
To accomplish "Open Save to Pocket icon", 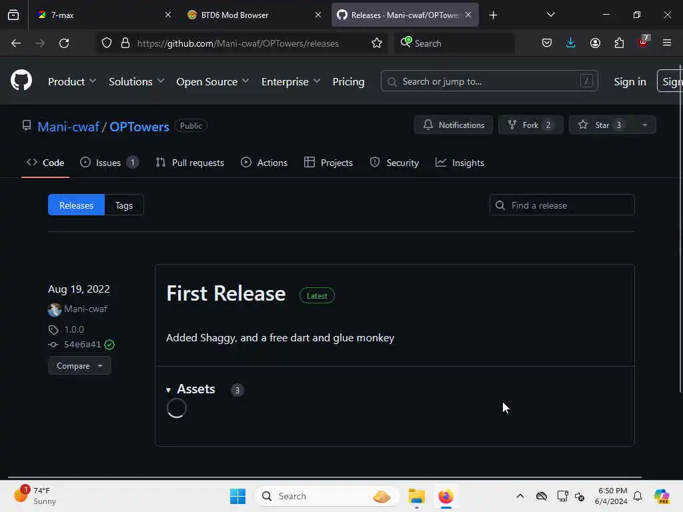I will point(547,43).
